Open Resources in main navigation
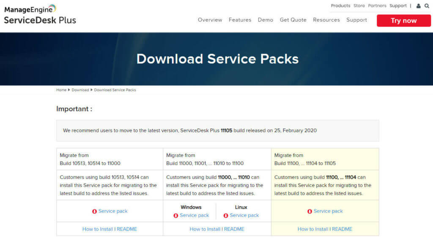 (x=326, y=20)
